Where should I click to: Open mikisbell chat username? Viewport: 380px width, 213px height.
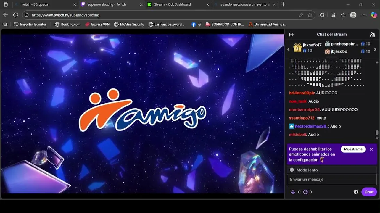pos(298,134)
